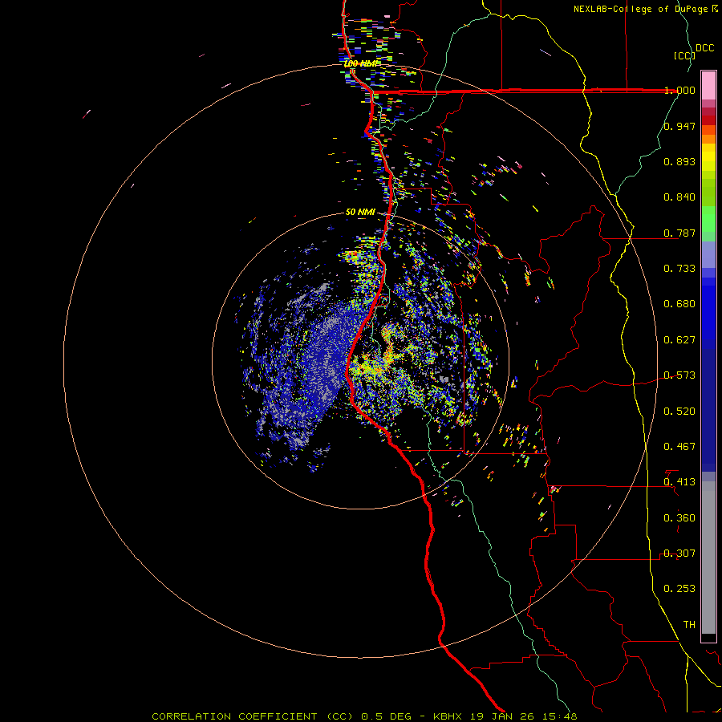Pick the orange swatch in the color scale
The image size is (722, 722).
click(708, 139)
